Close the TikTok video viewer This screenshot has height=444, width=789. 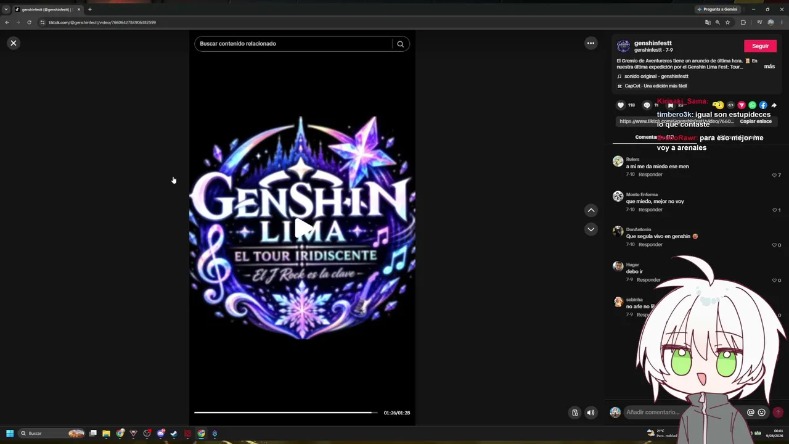(14, 43)
